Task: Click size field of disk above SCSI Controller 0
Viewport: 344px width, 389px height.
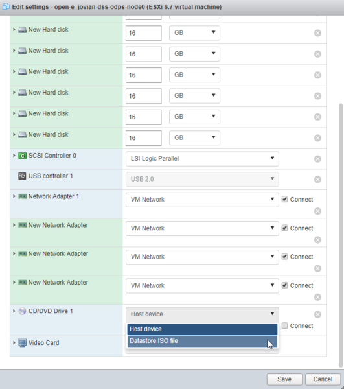Action: 144,138
